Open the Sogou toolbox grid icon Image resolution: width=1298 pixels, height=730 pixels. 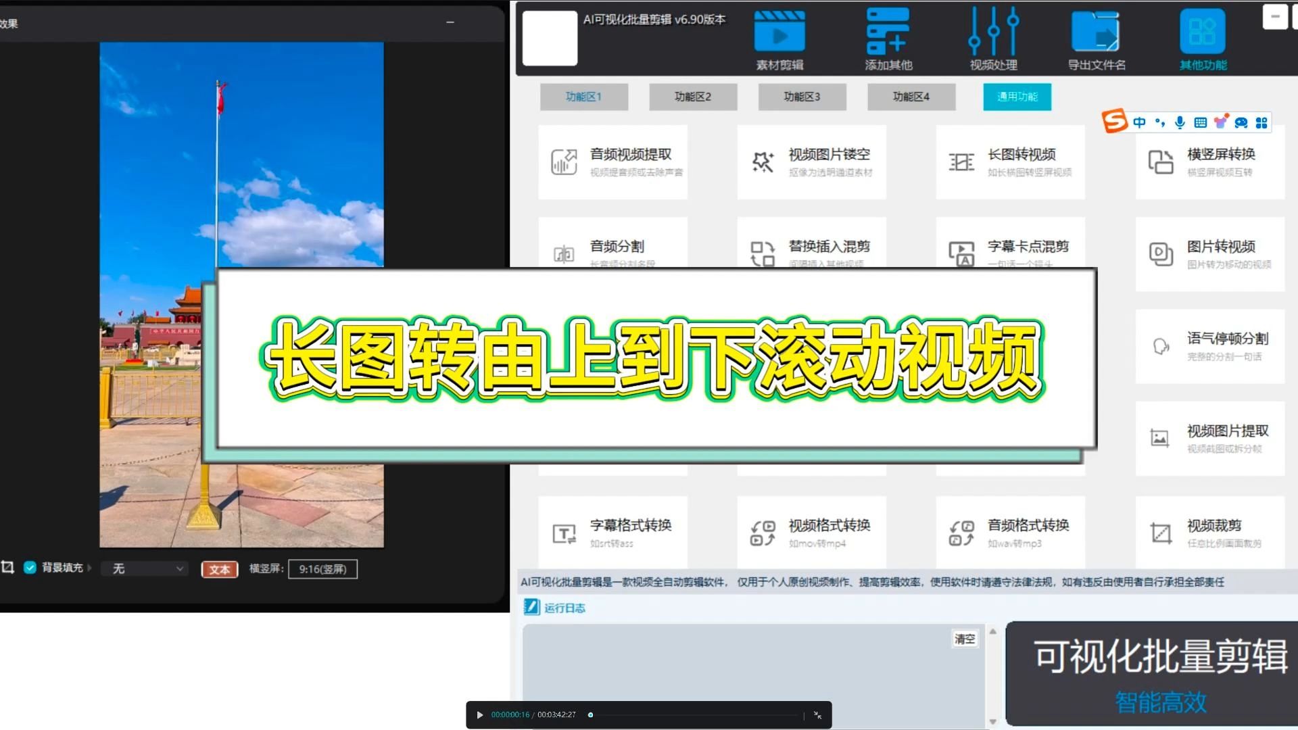coord(1261,122)
